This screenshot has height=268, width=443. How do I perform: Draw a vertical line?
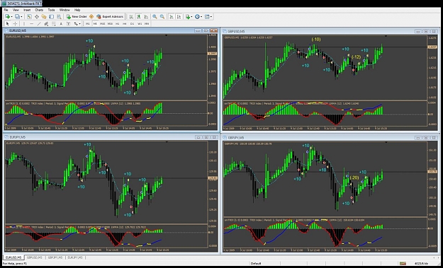click(24, 24)
